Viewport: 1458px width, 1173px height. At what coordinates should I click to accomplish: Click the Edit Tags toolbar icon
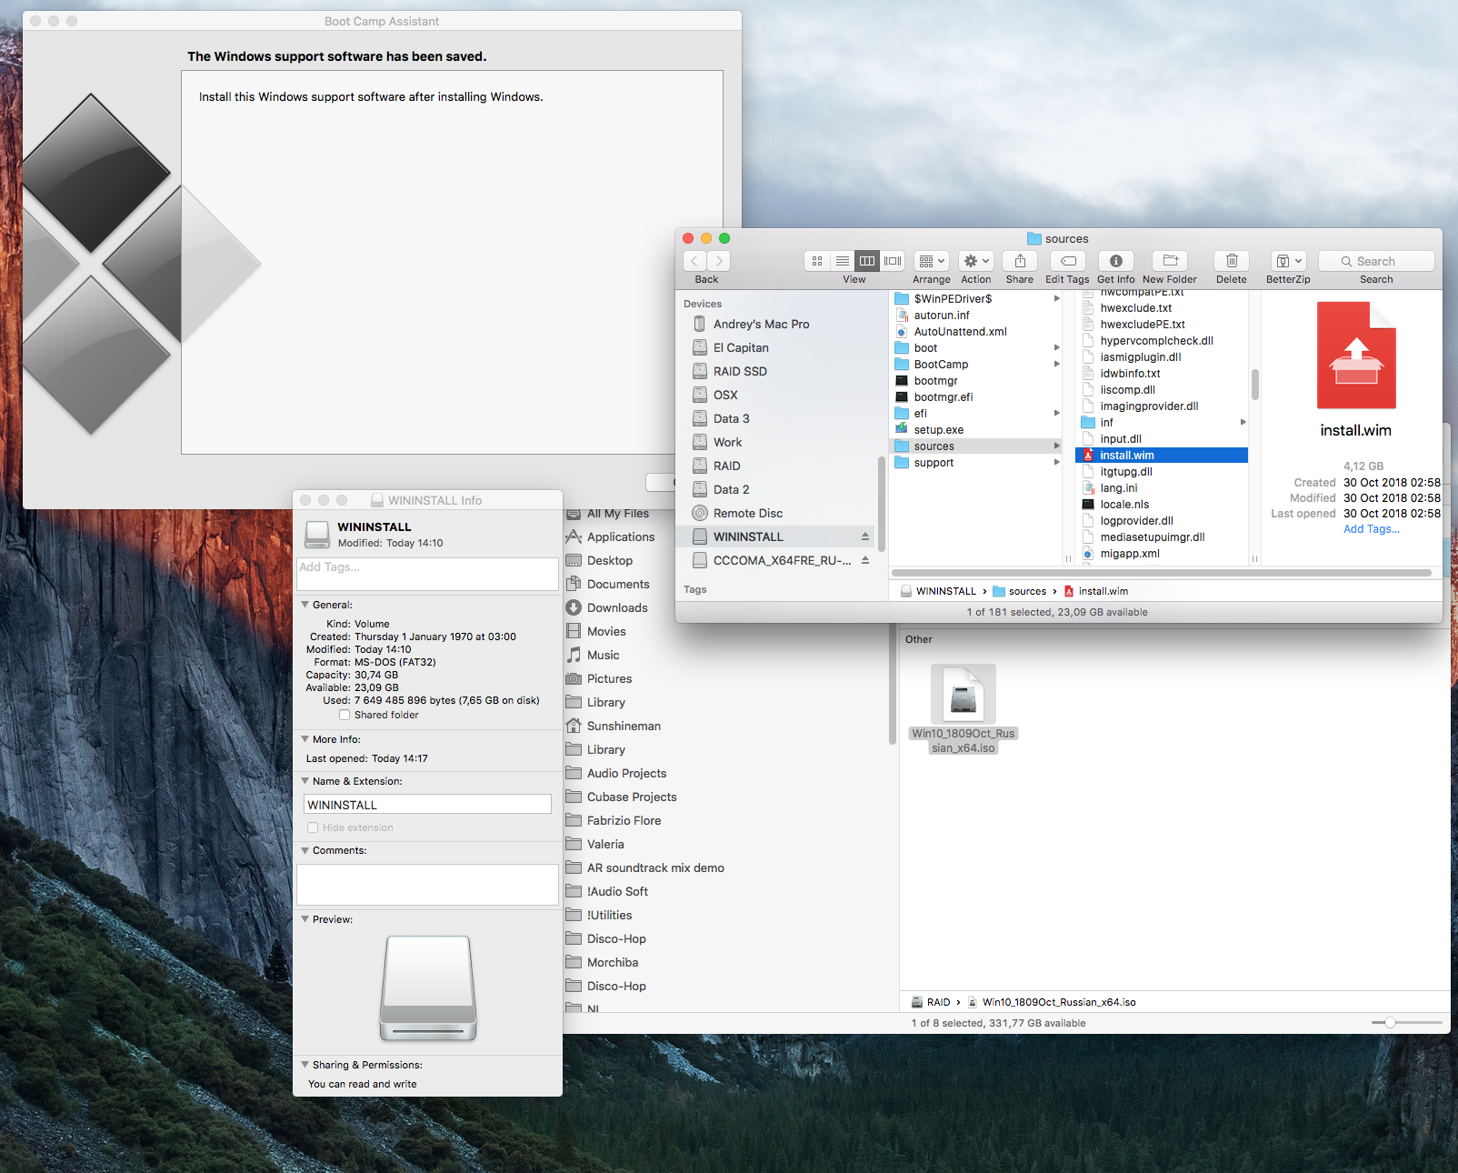(x=1068, y=261)
